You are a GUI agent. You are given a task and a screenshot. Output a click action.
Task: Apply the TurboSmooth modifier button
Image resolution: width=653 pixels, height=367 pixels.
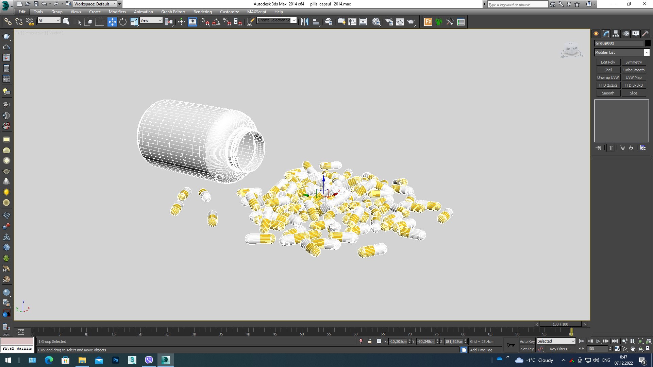pyautogui.click(x=634, y=70)
